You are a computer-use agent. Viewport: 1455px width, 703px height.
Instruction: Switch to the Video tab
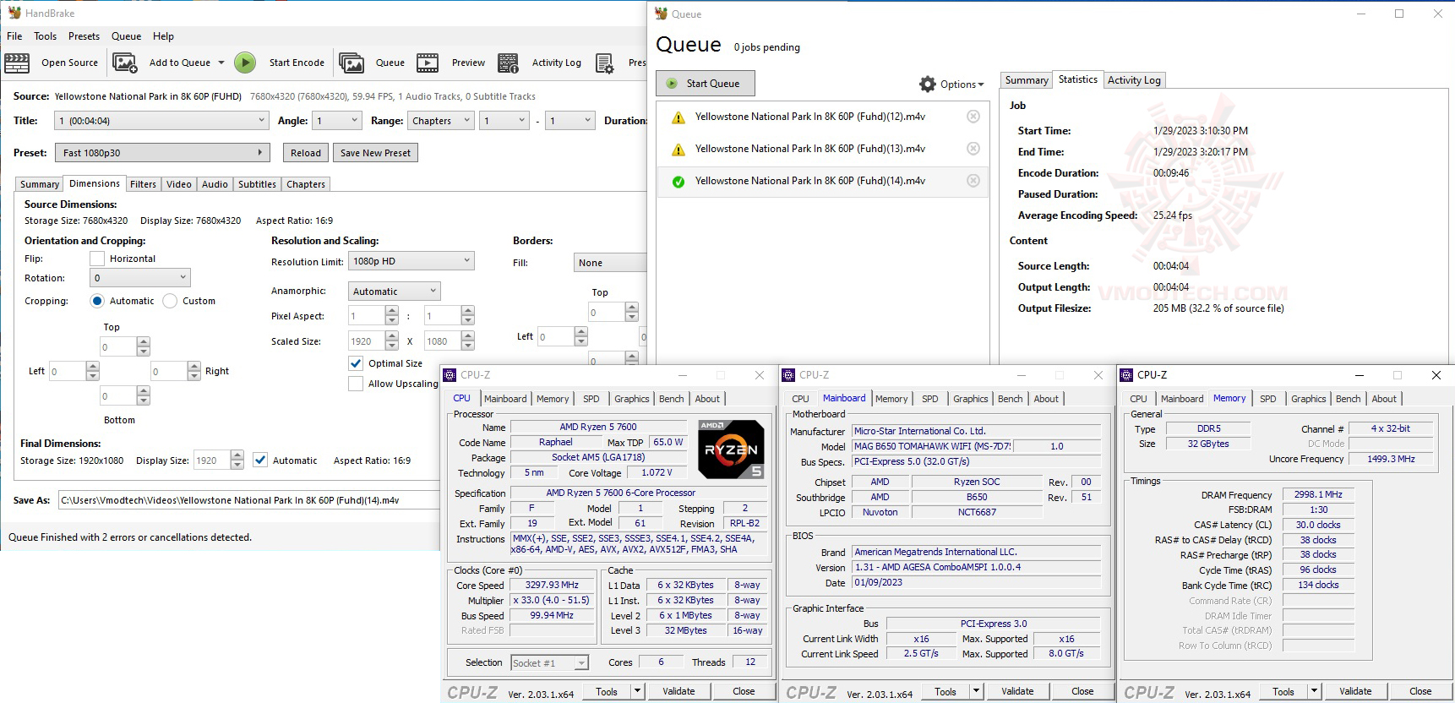179,184
